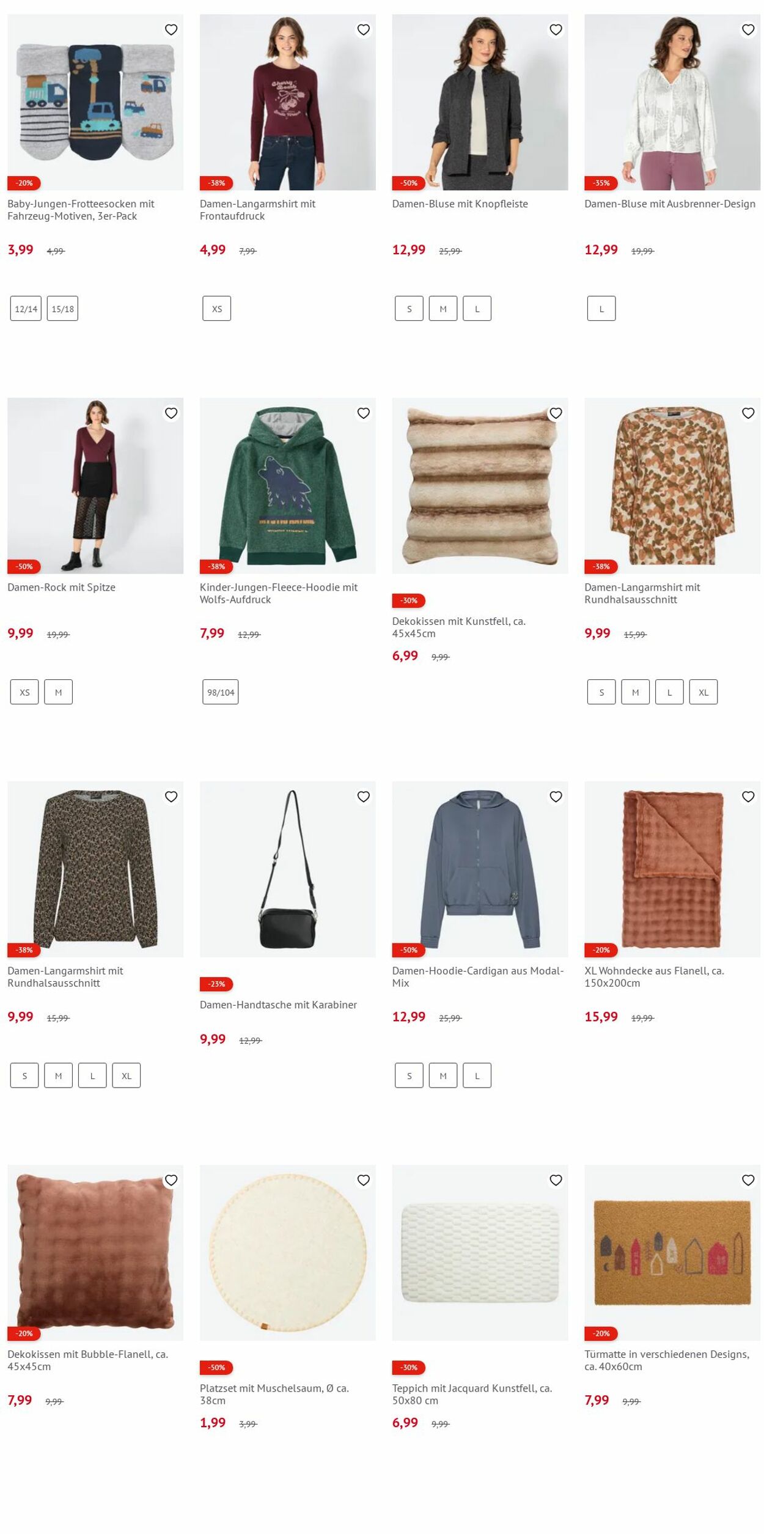Choose size XS for Damen-Rock mit Spitze
The image size is (764, 1534).
point(24,692)
